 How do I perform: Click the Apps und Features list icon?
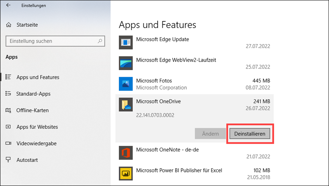point(8,77)
